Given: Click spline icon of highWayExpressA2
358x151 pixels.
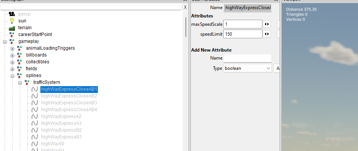Looking at the screenshot, I should point(35,116).
